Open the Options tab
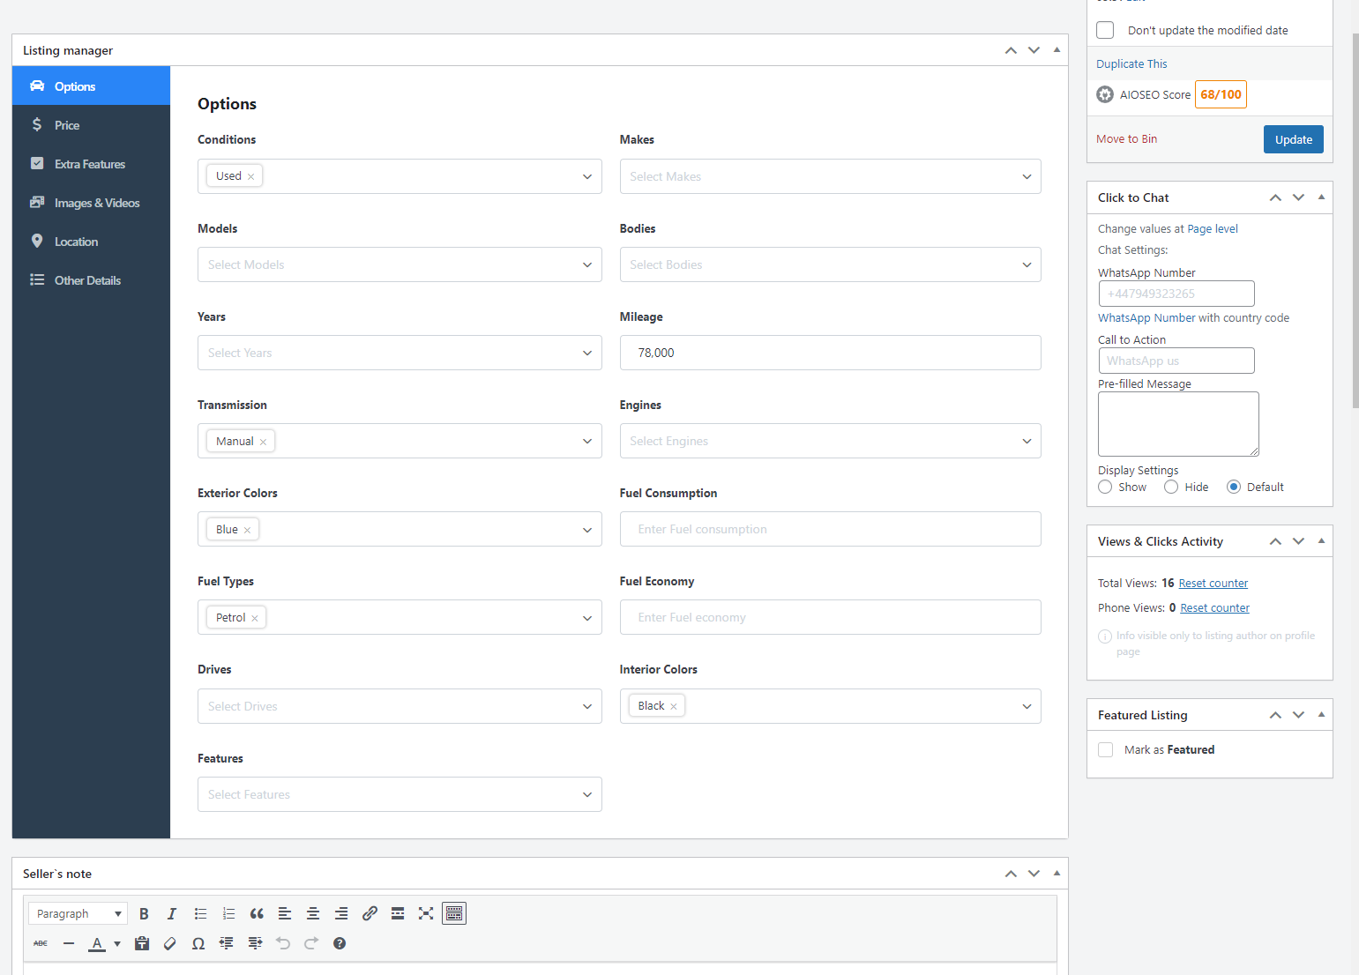Viewport: 1359px width, 975px height. point(91,86)
